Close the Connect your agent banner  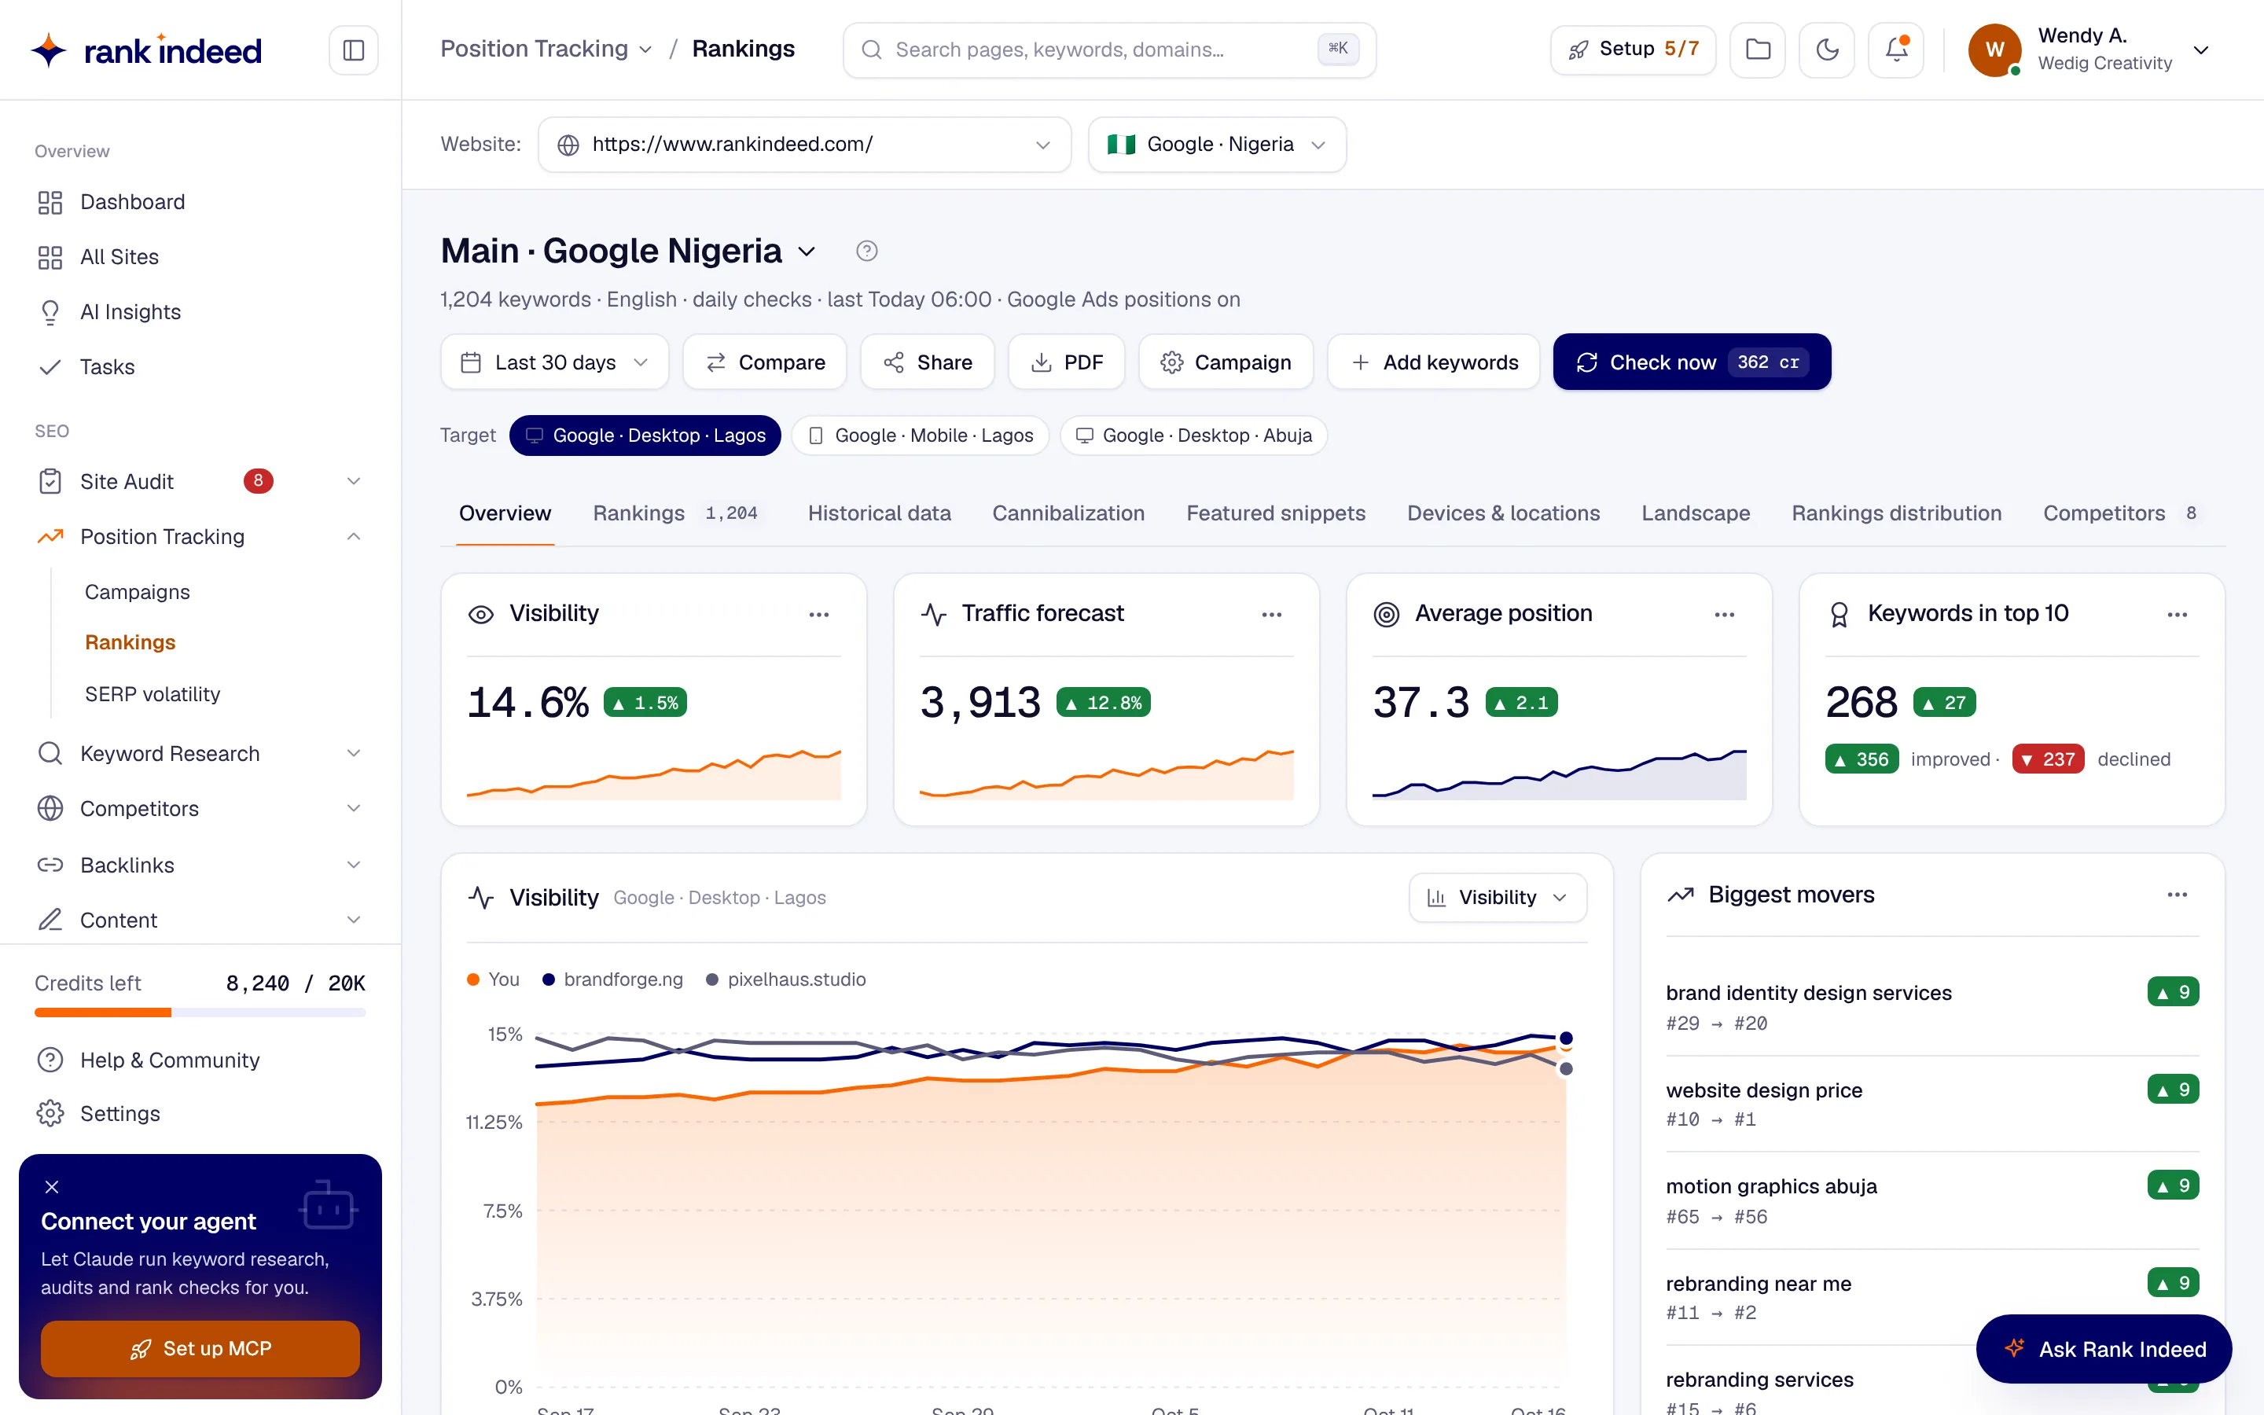53,1187
